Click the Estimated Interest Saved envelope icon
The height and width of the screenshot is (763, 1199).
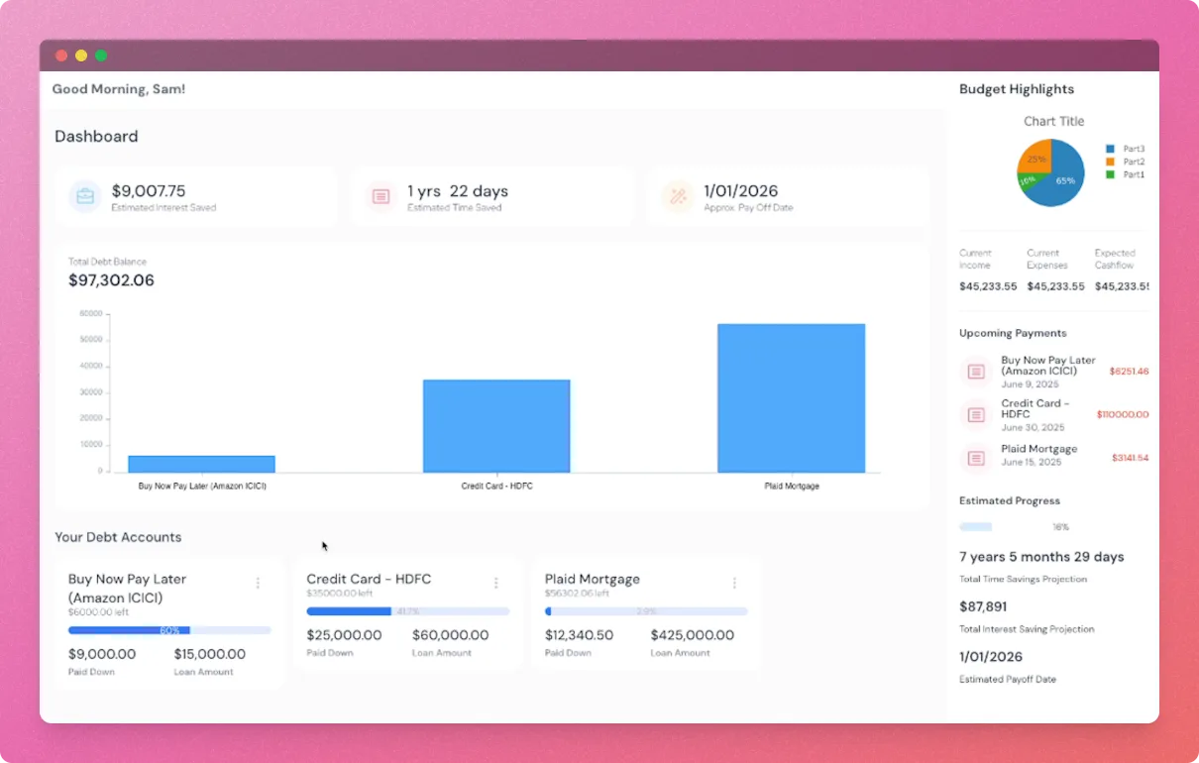pyautogui.click(x=85, y=196)
